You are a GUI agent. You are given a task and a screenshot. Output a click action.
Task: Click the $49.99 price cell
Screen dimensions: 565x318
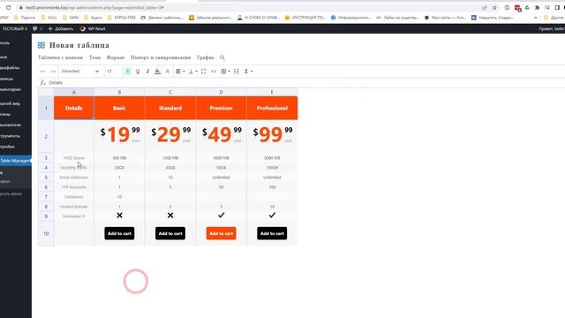(222, 136)
